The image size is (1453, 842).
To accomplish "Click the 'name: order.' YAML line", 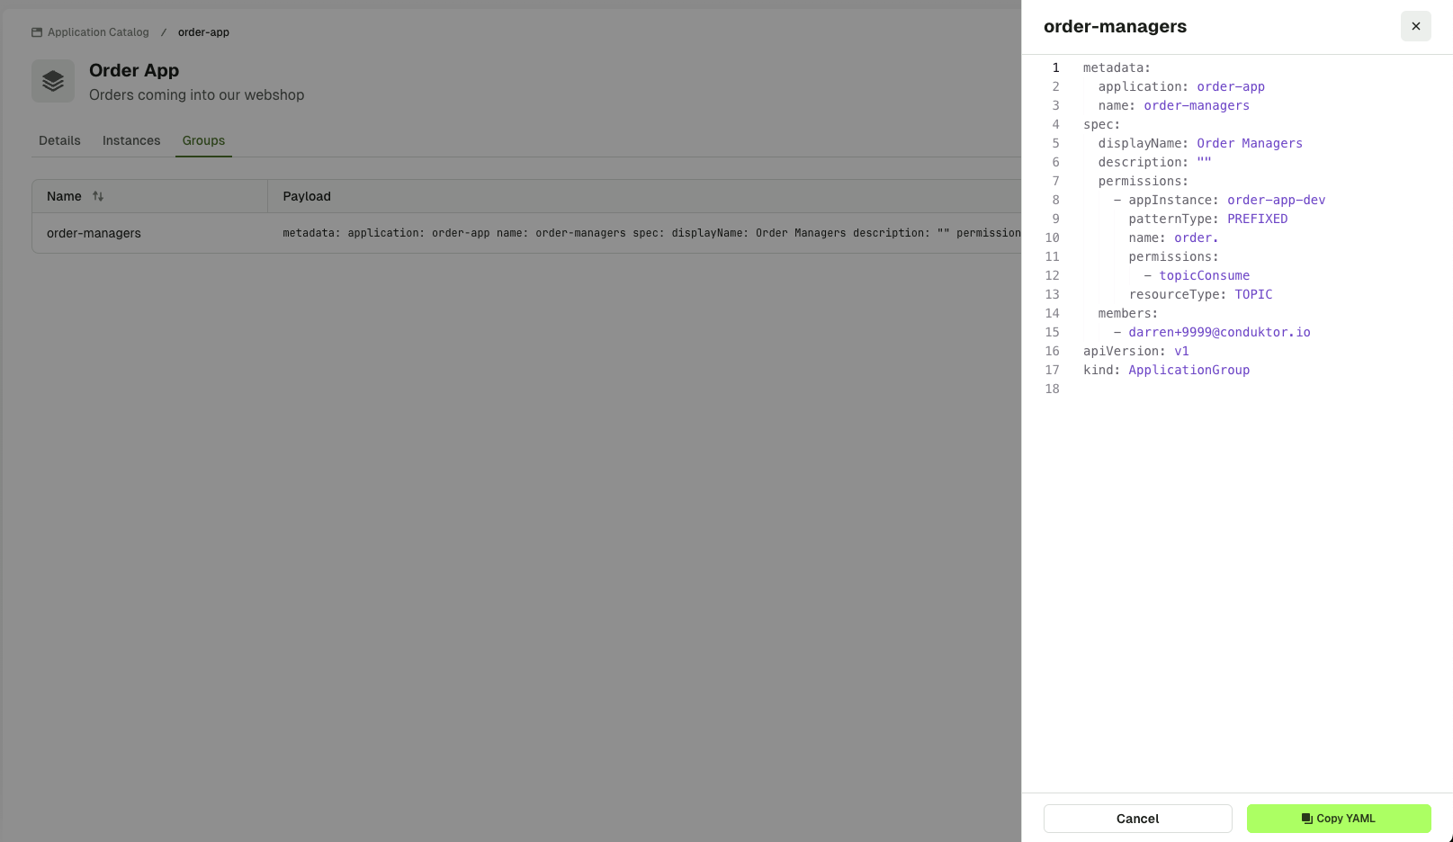I will (1174, 237).
